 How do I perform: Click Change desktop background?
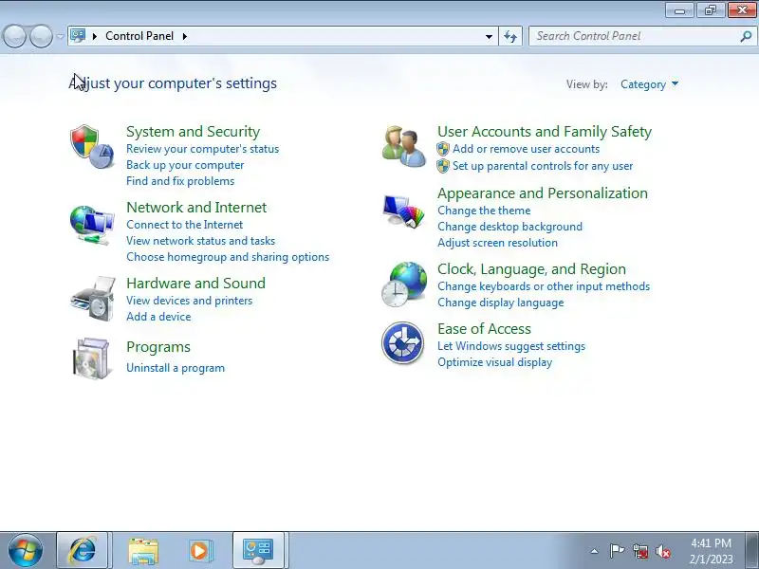click(509, 227)
